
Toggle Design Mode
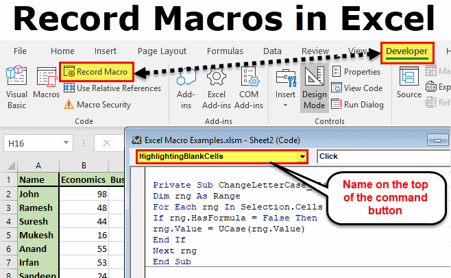tap(315, 88)
